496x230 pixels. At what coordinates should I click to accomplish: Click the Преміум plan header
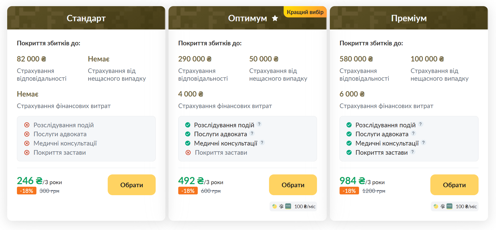click(x=409, y=18)
